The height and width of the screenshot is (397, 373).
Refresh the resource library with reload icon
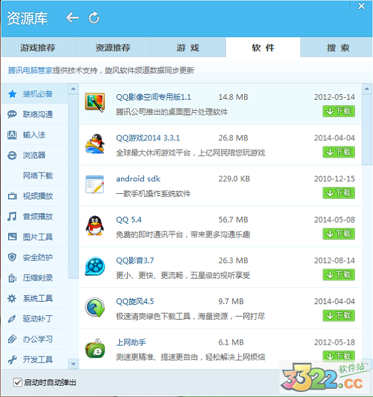click(94, 17)
